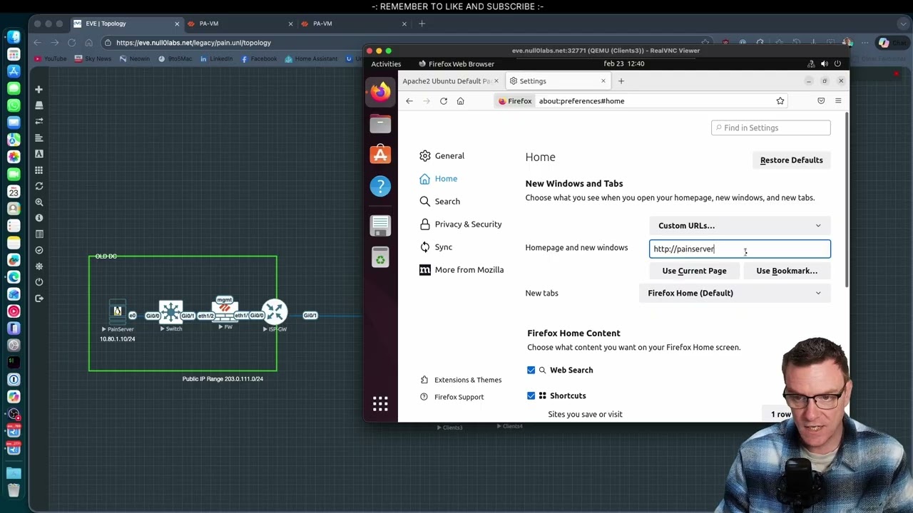This screenshot has width=913, height=513.
Task: Click EVE sidebar grid more-actions icon
Action: coord(39,170)
